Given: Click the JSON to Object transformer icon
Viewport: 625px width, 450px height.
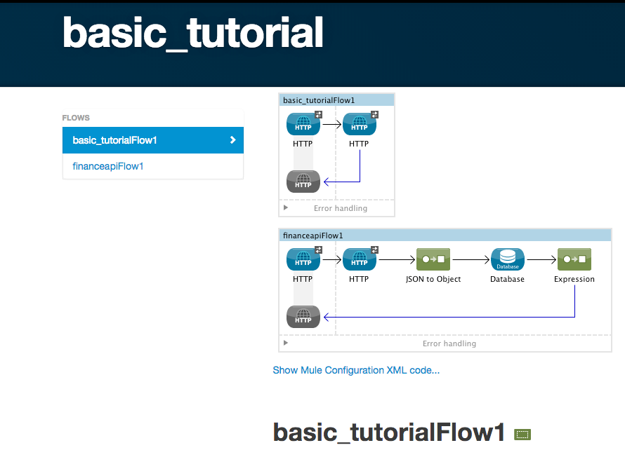Looking at the screenshot, I should [433, 259].
